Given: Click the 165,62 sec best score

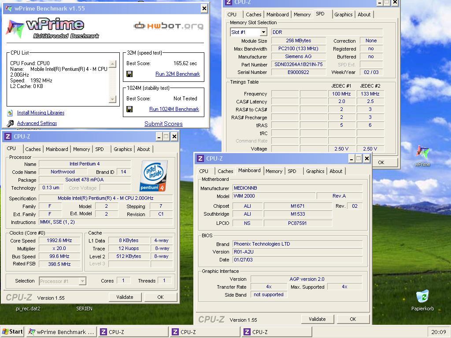Looking at the screenshot, I should 185,63.
